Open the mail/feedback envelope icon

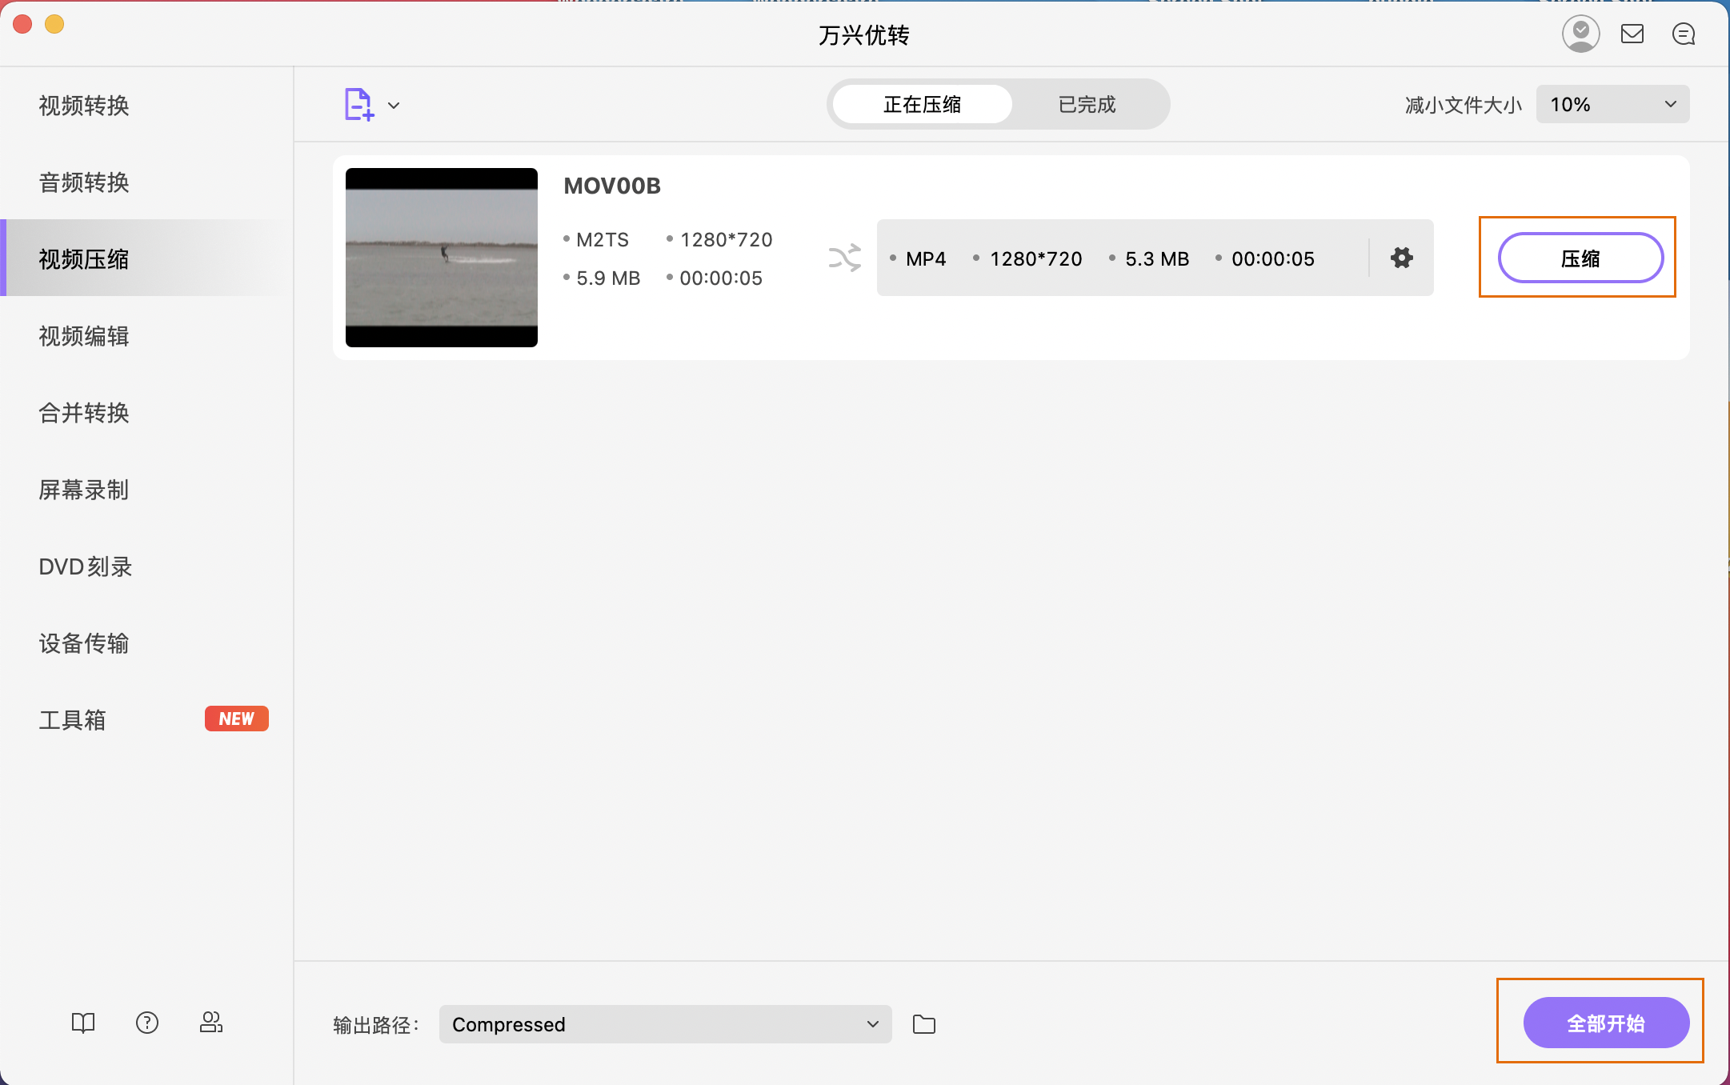point(1632,34)
